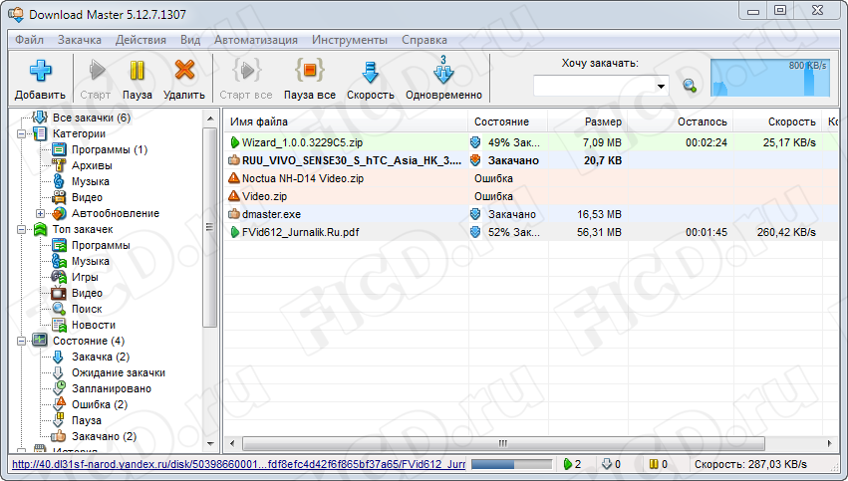The height and width of the screenshot is (481, 848).
Task: Open the Файл menu
Action: pos(29,40)
